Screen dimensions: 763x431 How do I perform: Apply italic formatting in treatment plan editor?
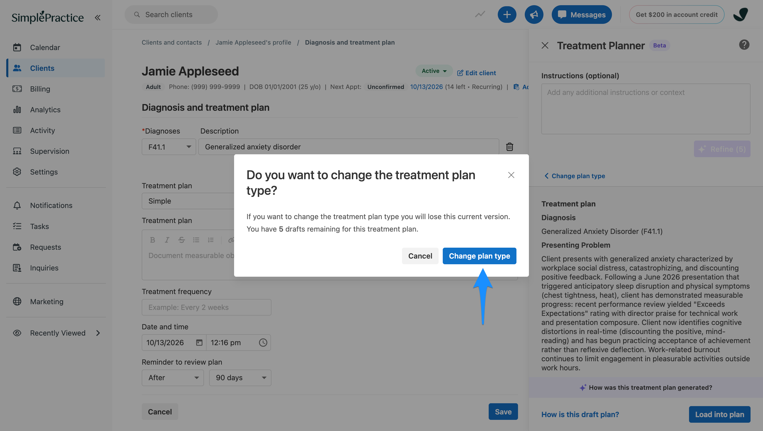pos(167,240)
